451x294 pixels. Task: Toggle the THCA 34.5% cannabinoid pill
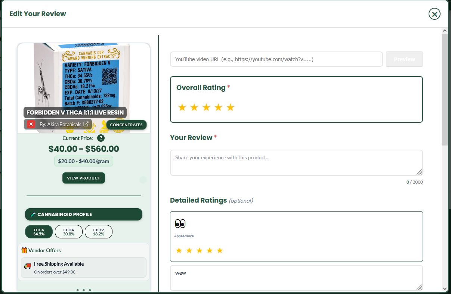pyautogui.click(x=38, y=231)
